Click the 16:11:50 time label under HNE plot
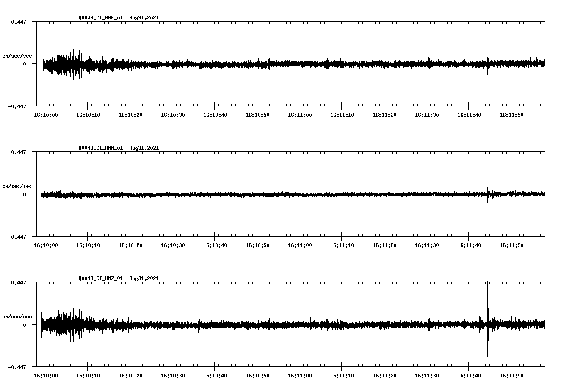Image resolution: width=575 pixels, height=391 pixels. coord(511,115)
